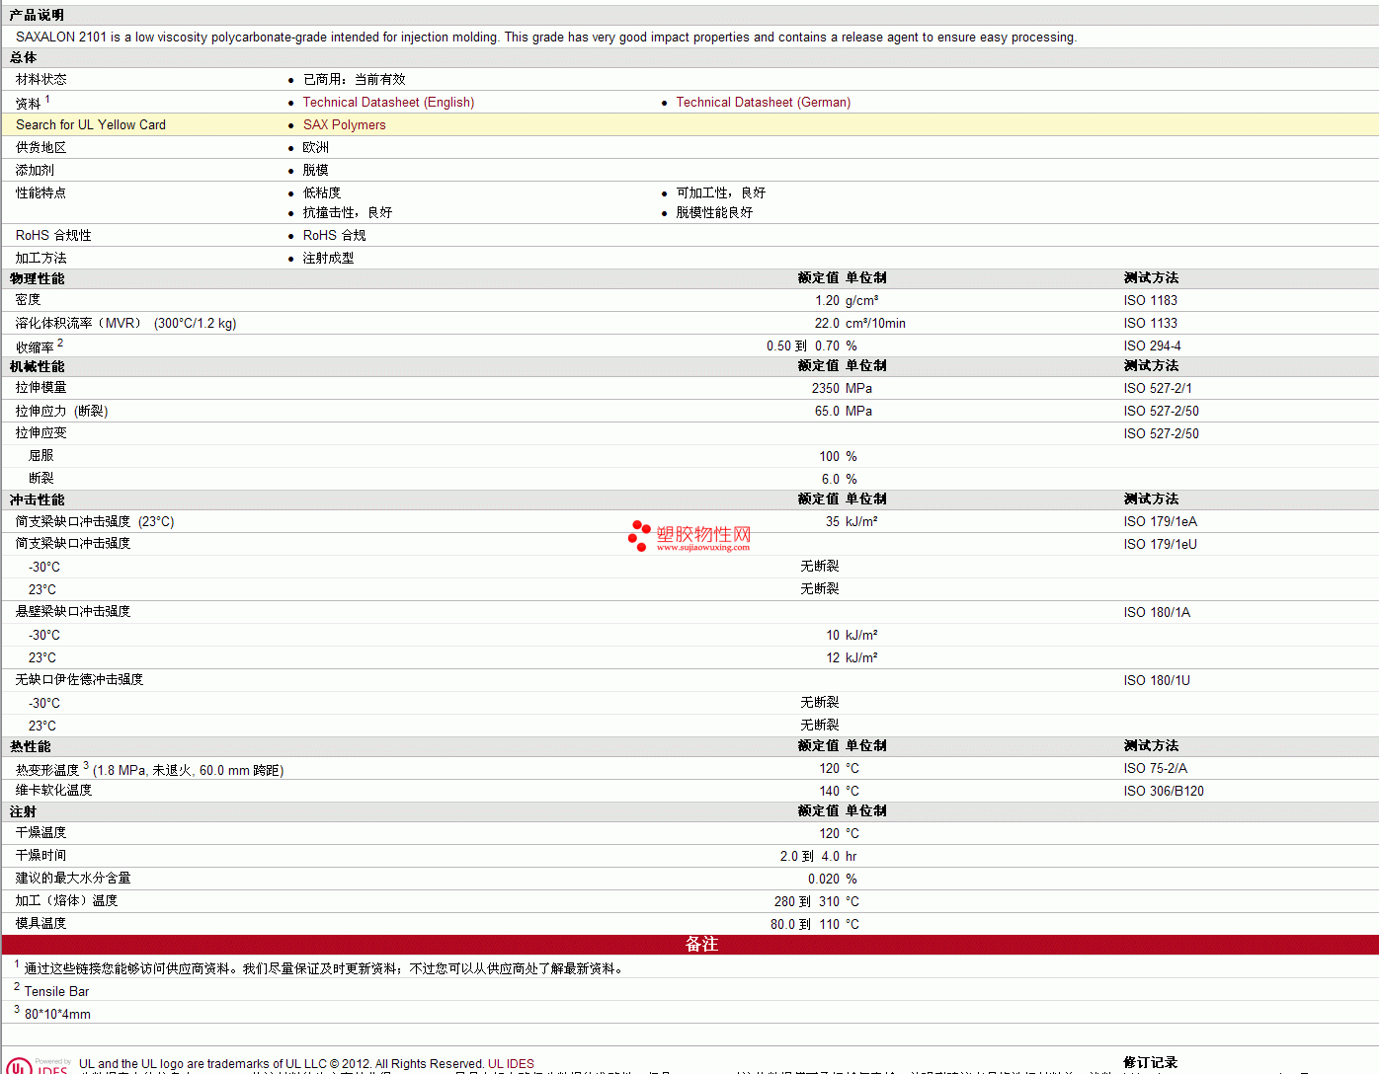
Task: Click the ISO 180/1U test method
Action: 1157,680
